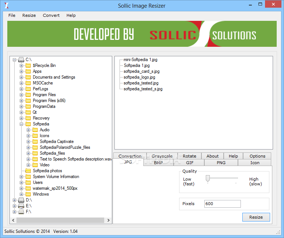Screen dimensions: 284x238
Task: Open the Convert menu
Action: point(51,15)
